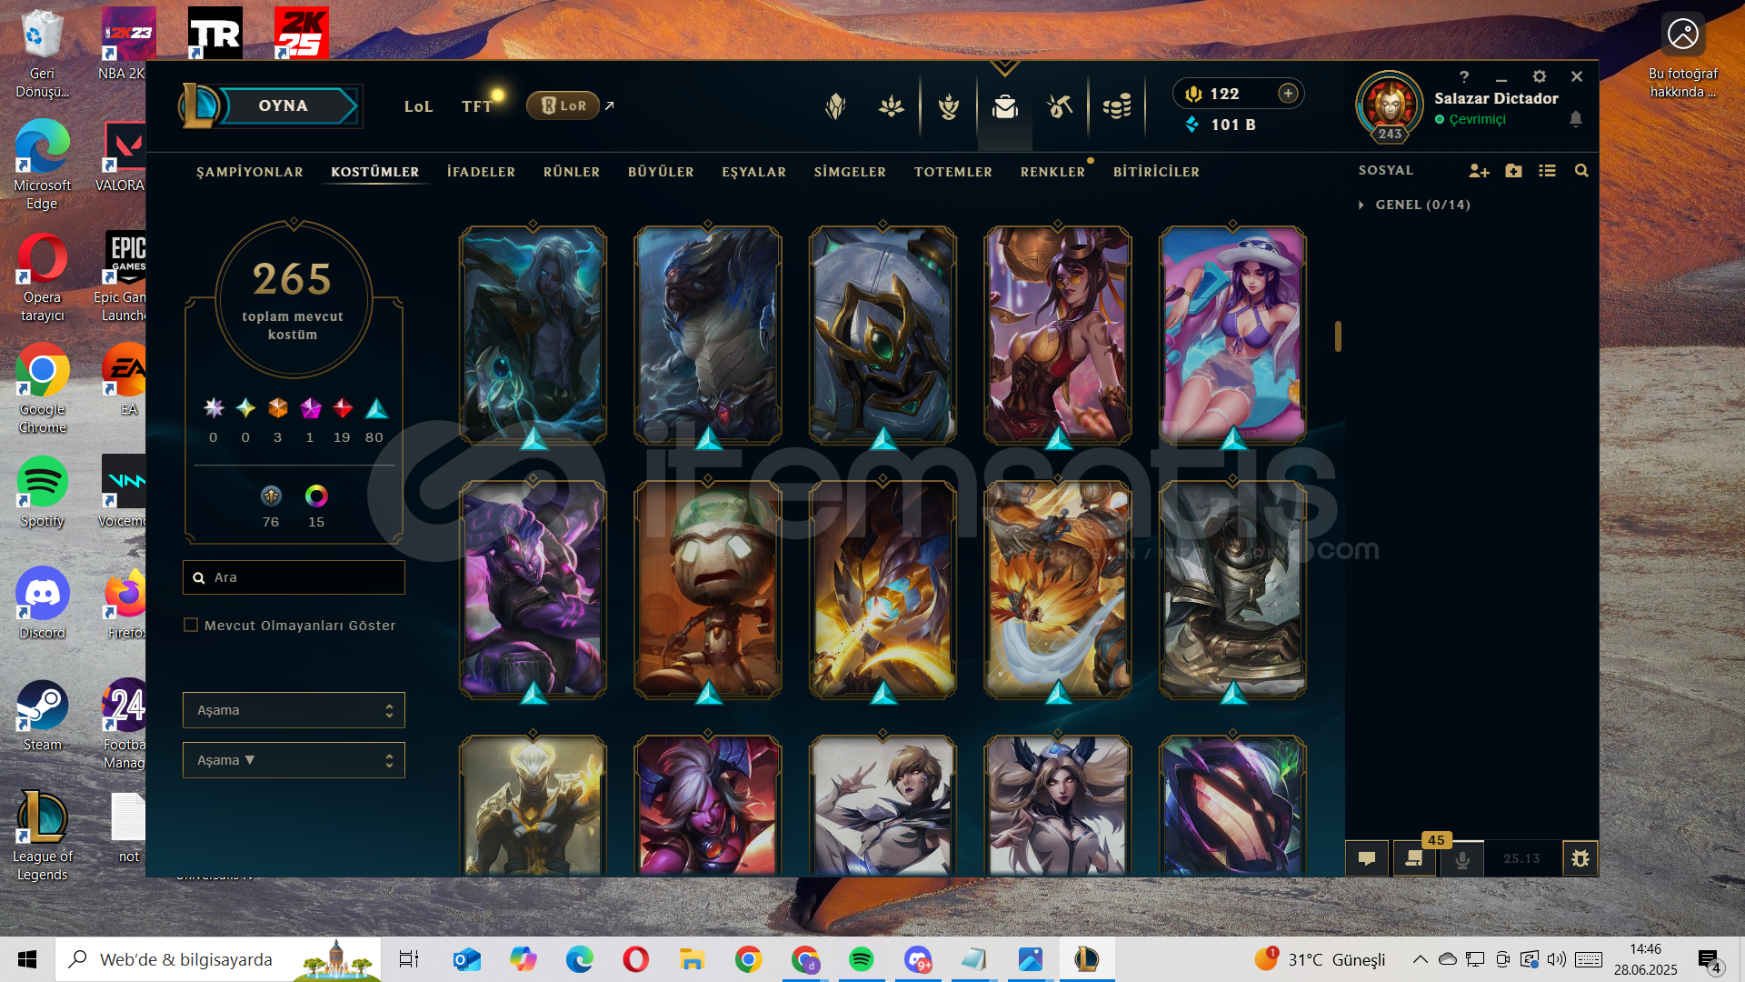Switch to SİMGELER tab
The height and width of the screenshot is (982, 1745).
tap(850, 172)
